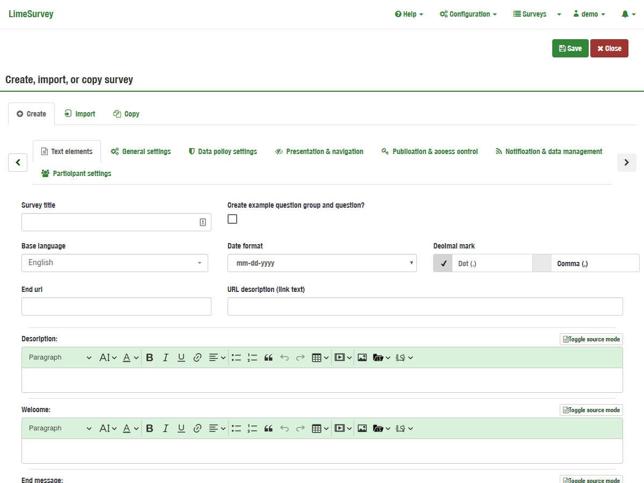
Task: Click block quote icon in Welcome editor
Action: click(x=269, y=428)
